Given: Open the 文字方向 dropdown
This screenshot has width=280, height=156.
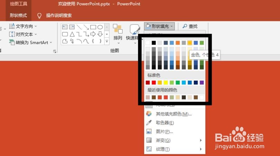Looking at the screenshot, I should [23, 27].
